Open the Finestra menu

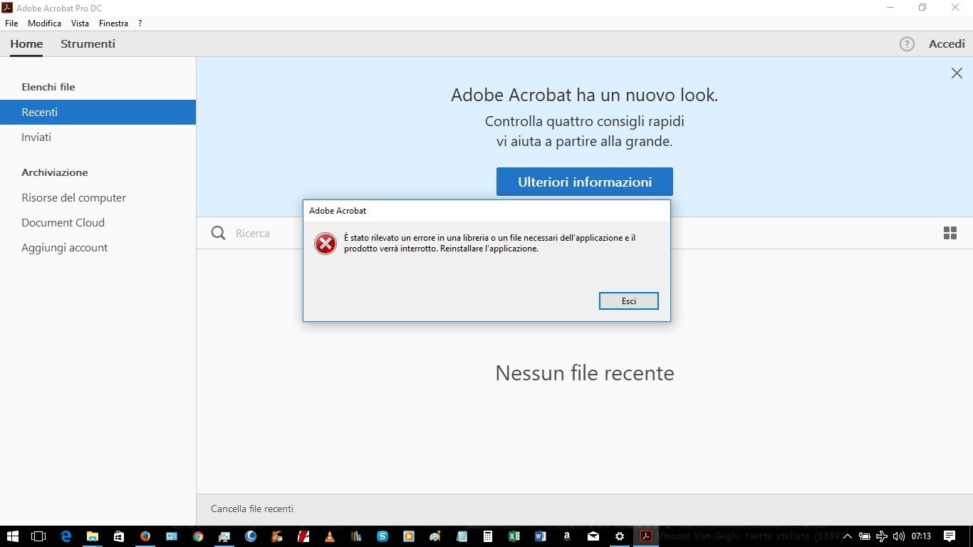(x=114, y=24)
